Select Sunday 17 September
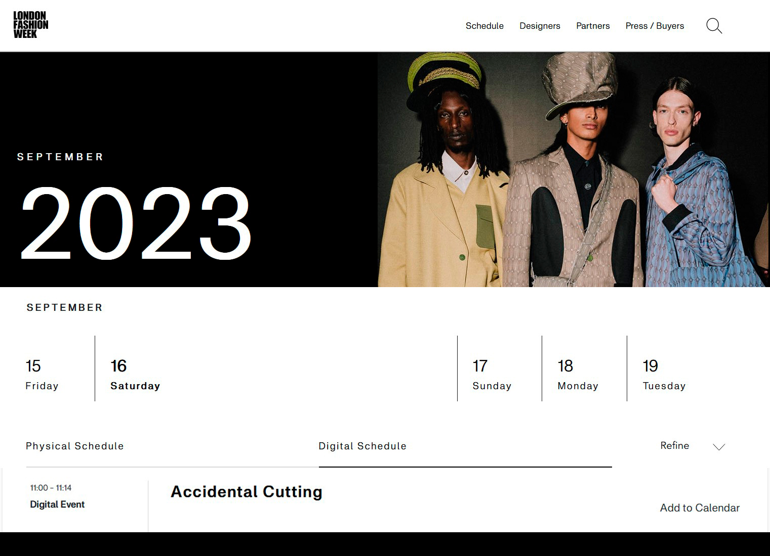The height and width of the screenshot is (556, 770). pos(492,375)
